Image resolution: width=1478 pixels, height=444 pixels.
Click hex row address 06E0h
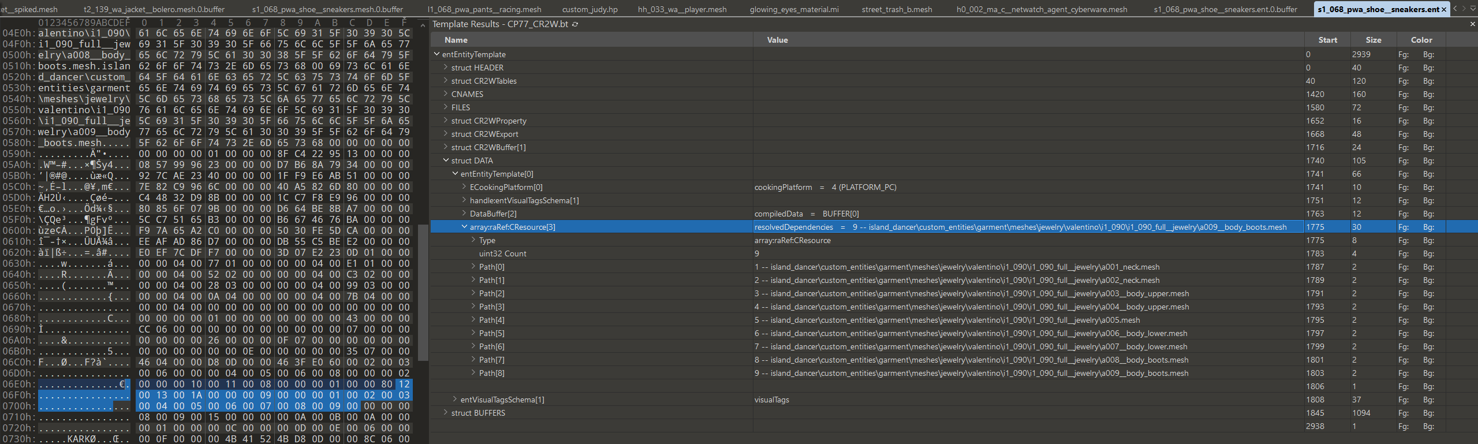[x=18, y=384]
